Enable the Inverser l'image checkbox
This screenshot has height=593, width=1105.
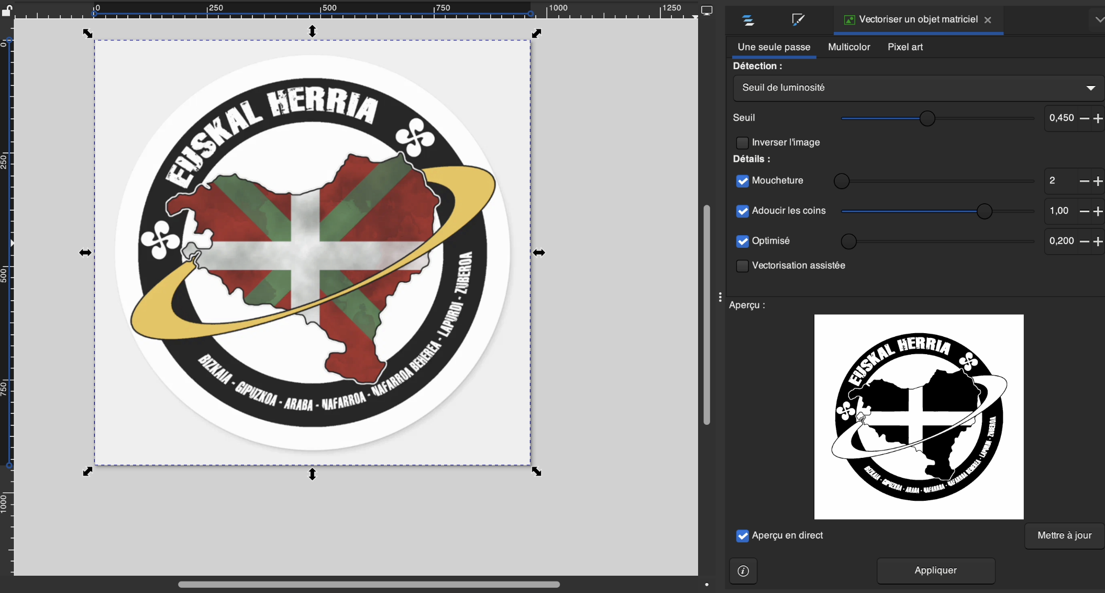pos(742,143)
